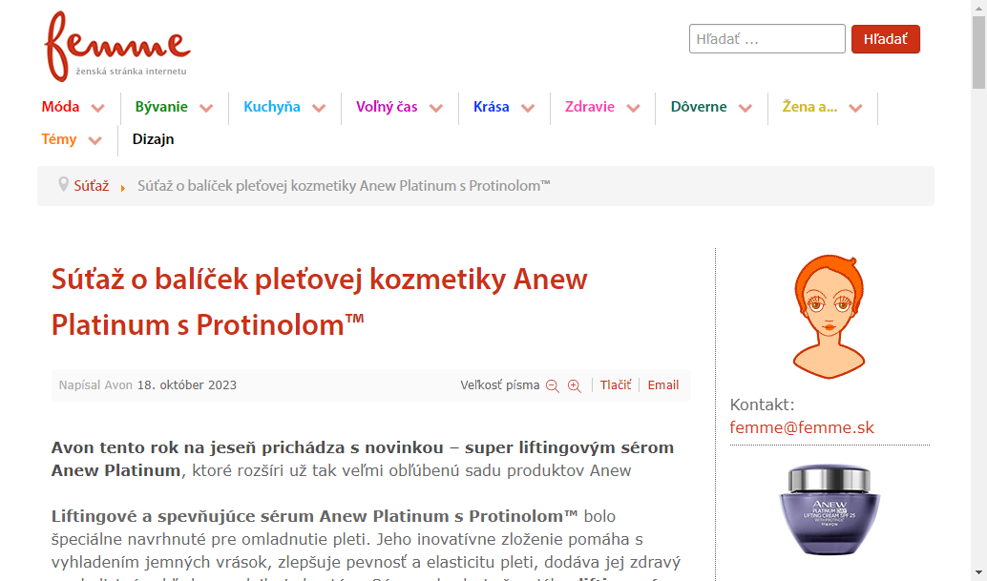Click the scrollbar down arrow

point(978,573)
